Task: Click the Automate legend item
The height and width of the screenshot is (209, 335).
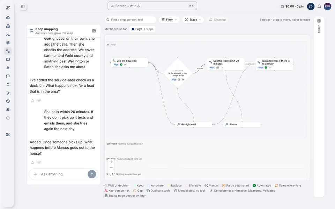Action: coord(155,186)
